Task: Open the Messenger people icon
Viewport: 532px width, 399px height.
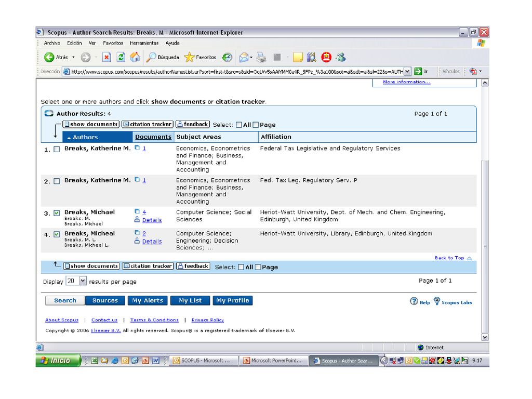Action: (341, 57)
